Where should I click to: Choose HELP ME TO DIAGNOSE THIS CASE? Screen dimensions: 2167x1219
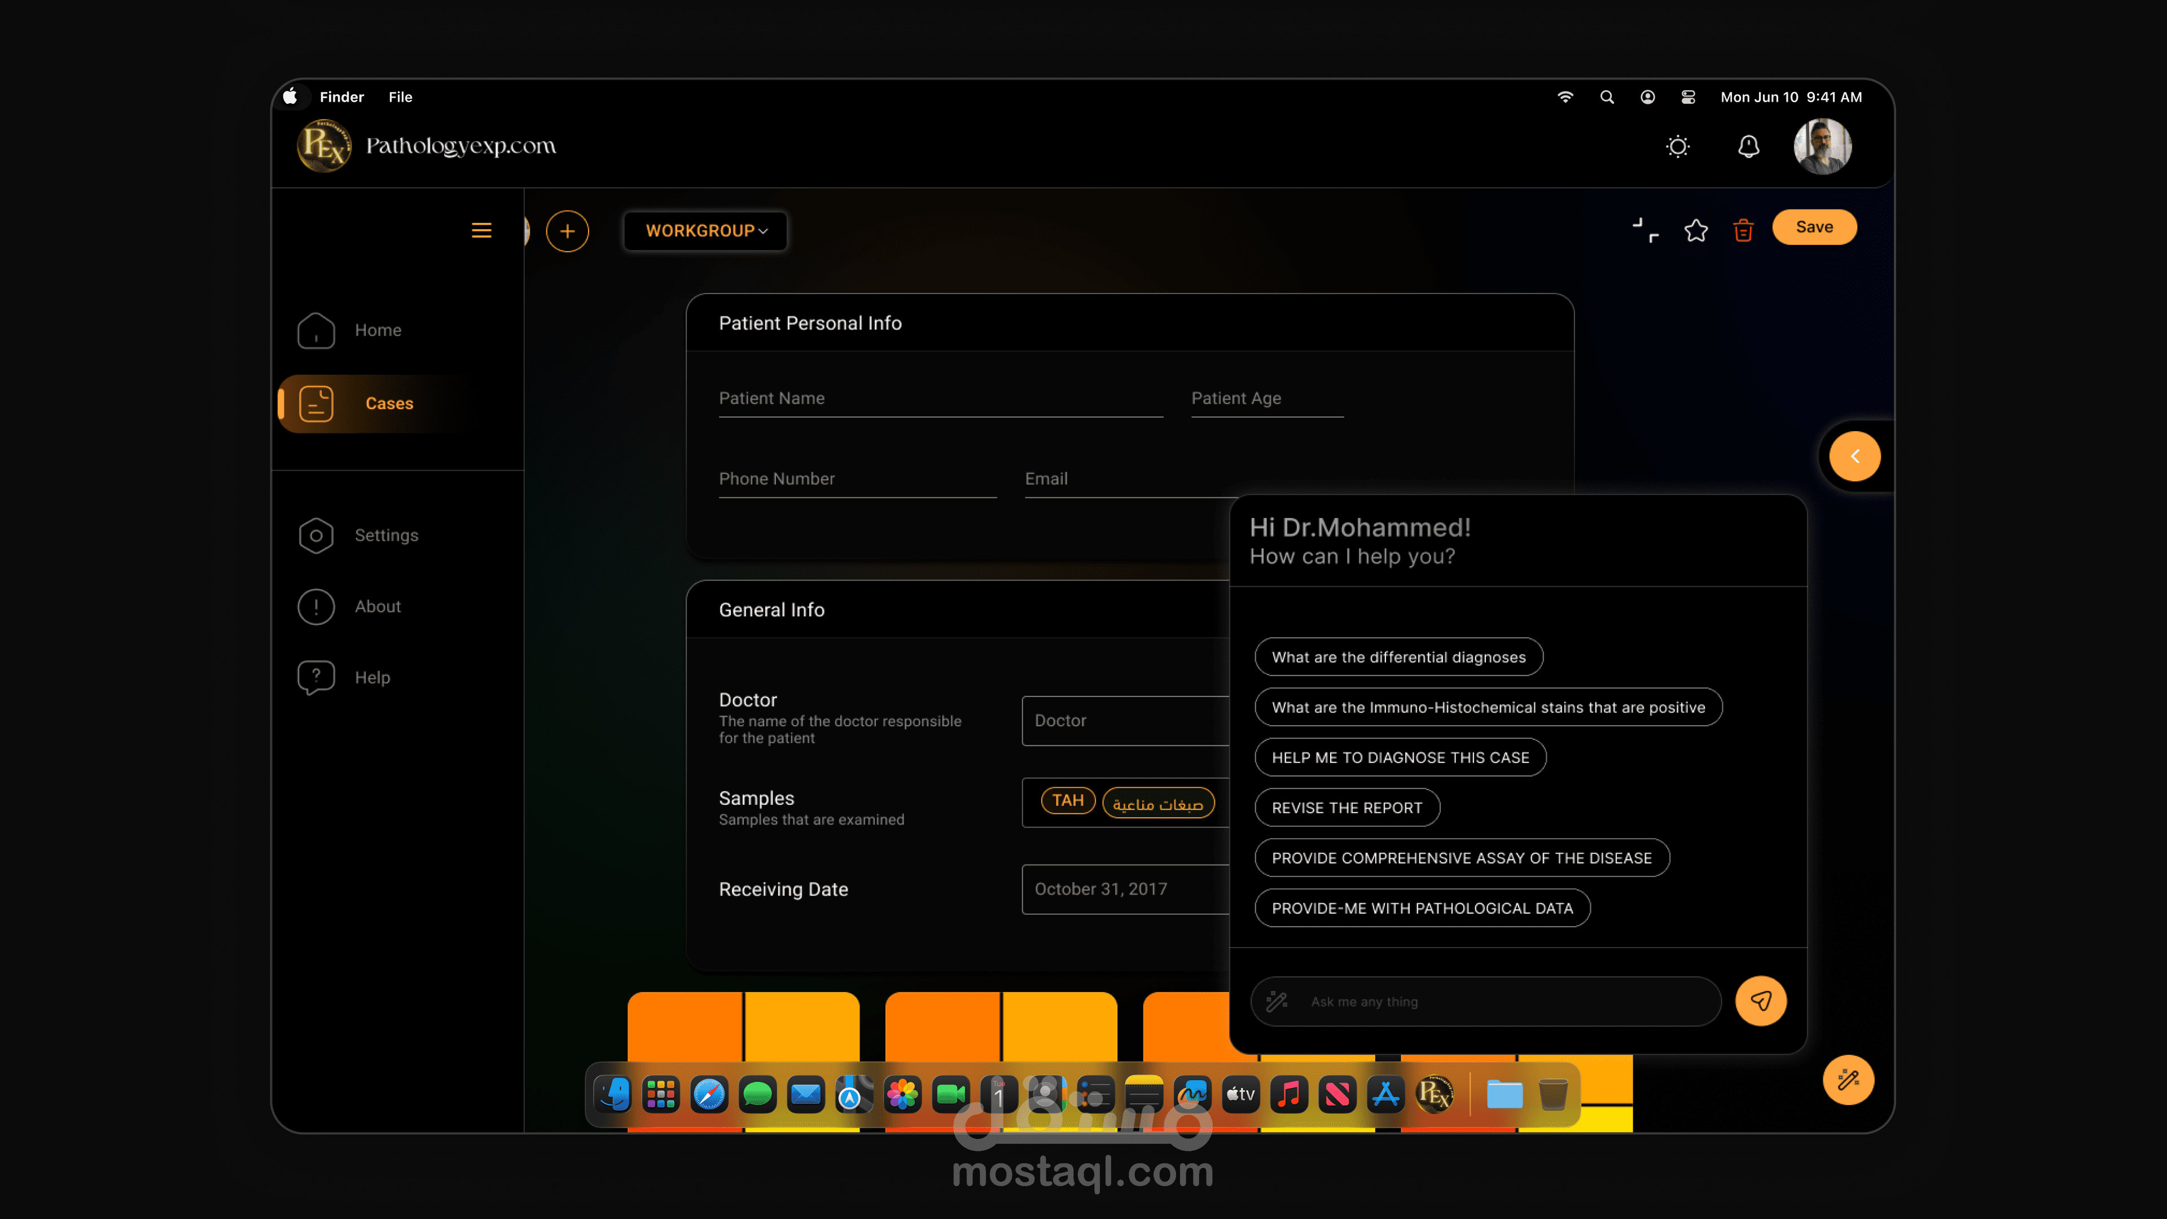tap(1400, 757)
